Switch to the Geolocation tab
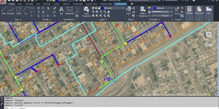The width and height of the screenshot is (219, 109). [121, 4]
